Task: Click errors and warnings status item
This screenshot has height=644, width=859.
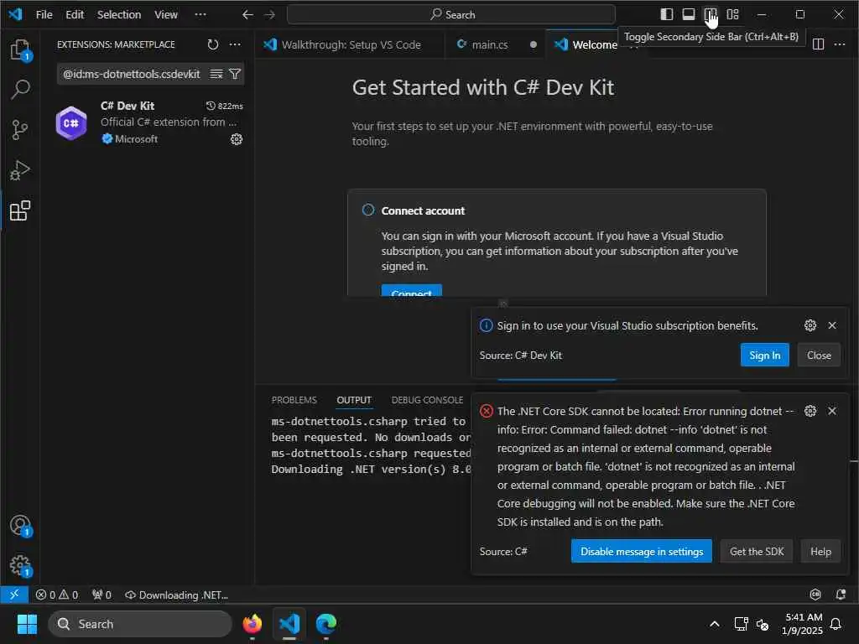Action: tap(56, 595)
